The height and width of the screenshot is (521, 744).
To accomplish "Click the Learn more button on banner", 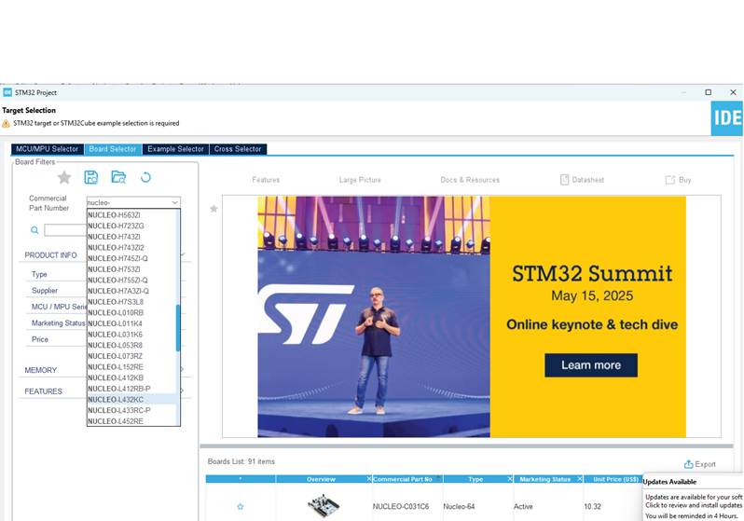I will tap(591, 365).
